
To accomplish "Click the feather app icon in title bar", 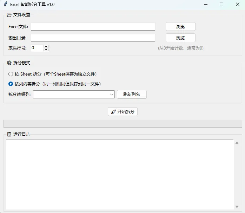I will 6,4.
